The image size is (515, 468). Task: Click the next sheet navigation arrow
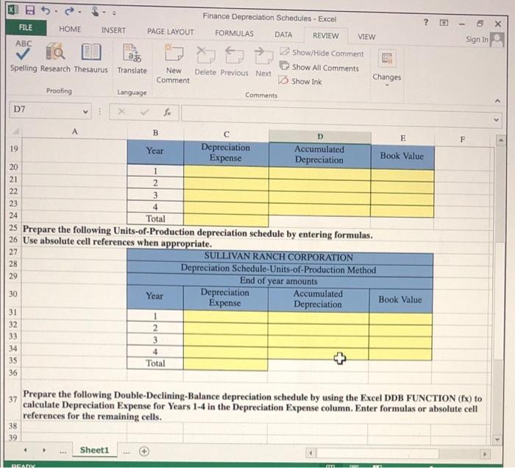tap(44, 450)
